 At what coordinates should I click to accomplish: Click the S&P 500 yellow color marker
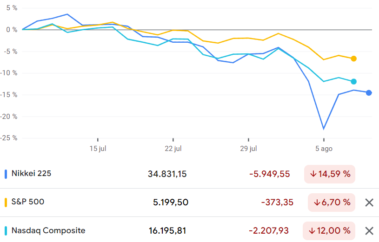coord(6,203)
